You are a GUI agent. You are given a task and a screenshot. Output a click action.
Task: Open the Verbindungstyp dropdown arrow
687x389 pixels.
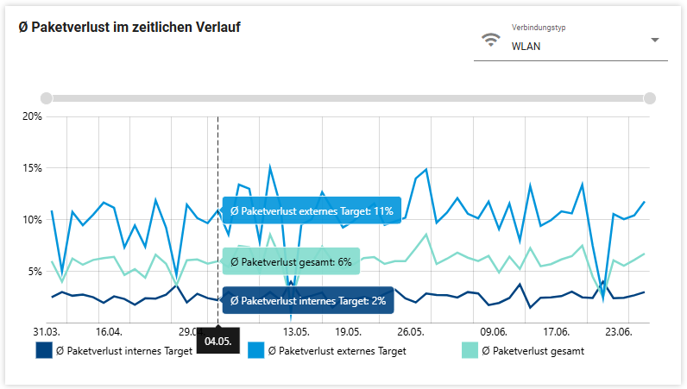(654, 40)
